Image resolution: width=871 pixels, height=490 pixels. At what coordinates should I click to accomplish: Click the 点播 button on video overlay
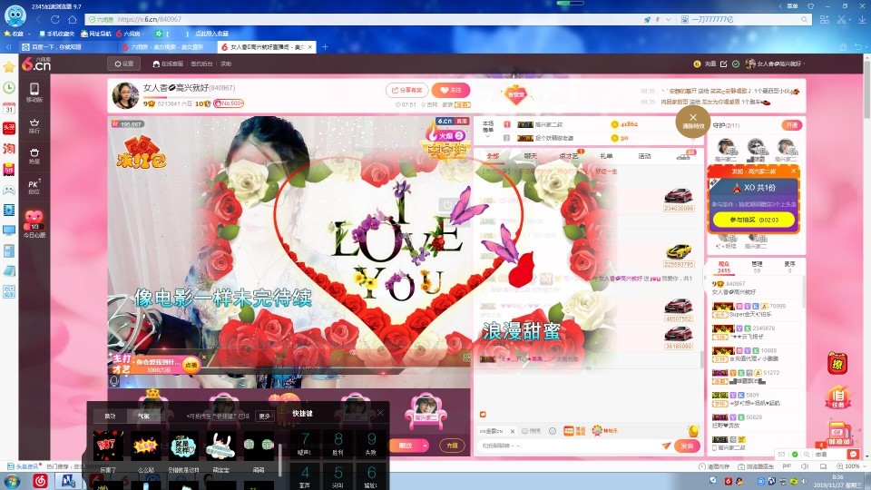point(191,365)
